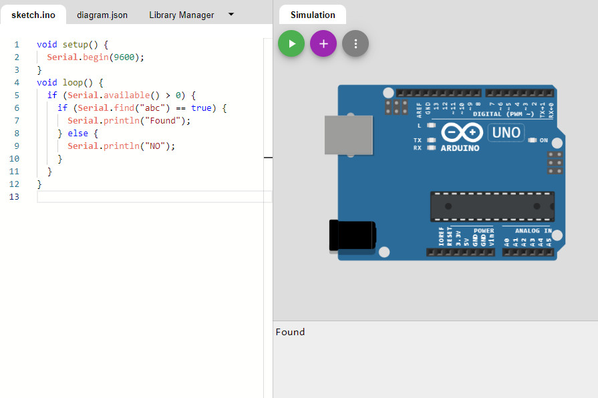The width and height of the screenshot is (598, 398).
Task: Click the analog pin header A0–A5
Action: coord(528,252)
